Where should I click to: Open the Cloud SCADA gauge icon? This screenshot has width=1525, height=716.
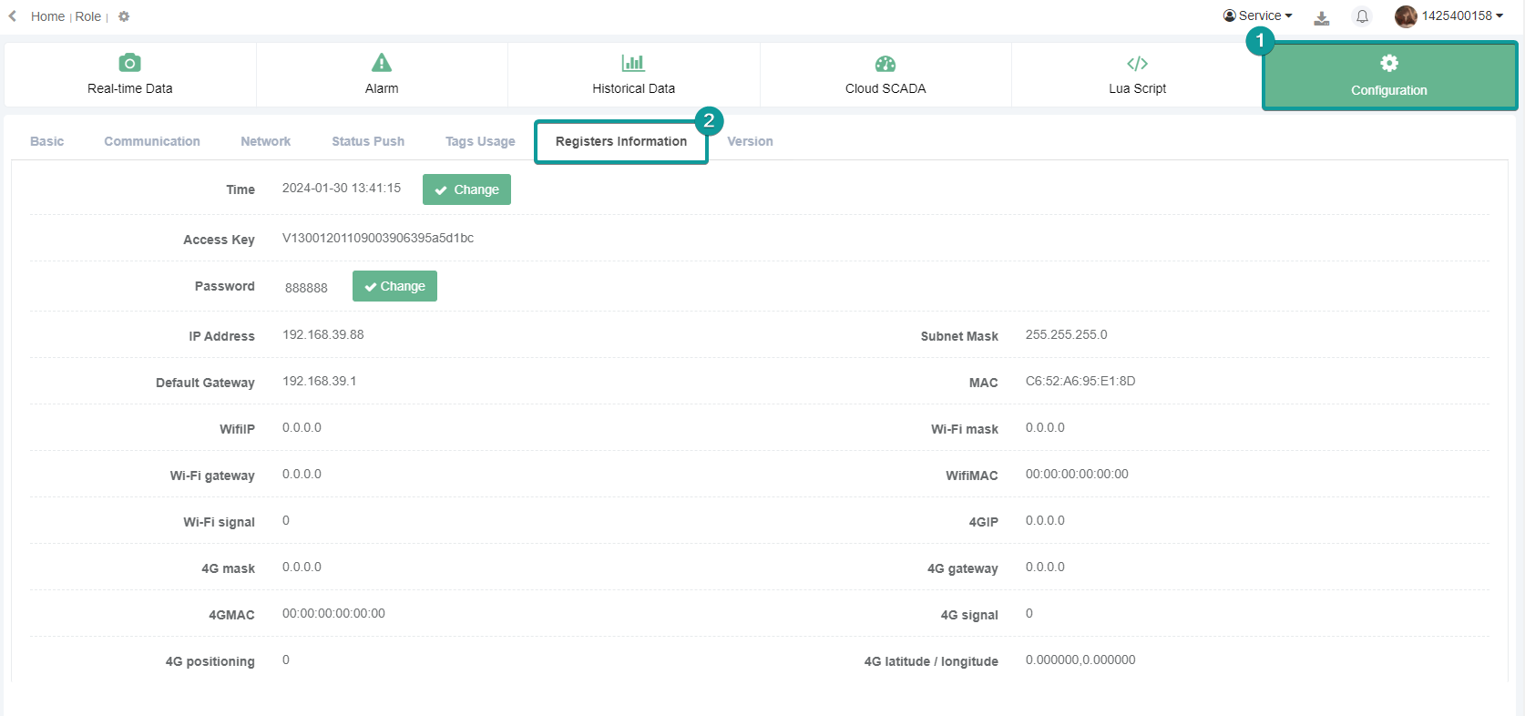[x=885, y=64]
